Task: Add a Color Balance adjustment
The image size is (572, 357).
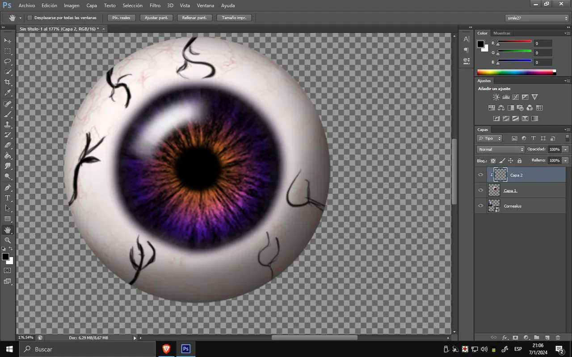Action: (501, 108)
